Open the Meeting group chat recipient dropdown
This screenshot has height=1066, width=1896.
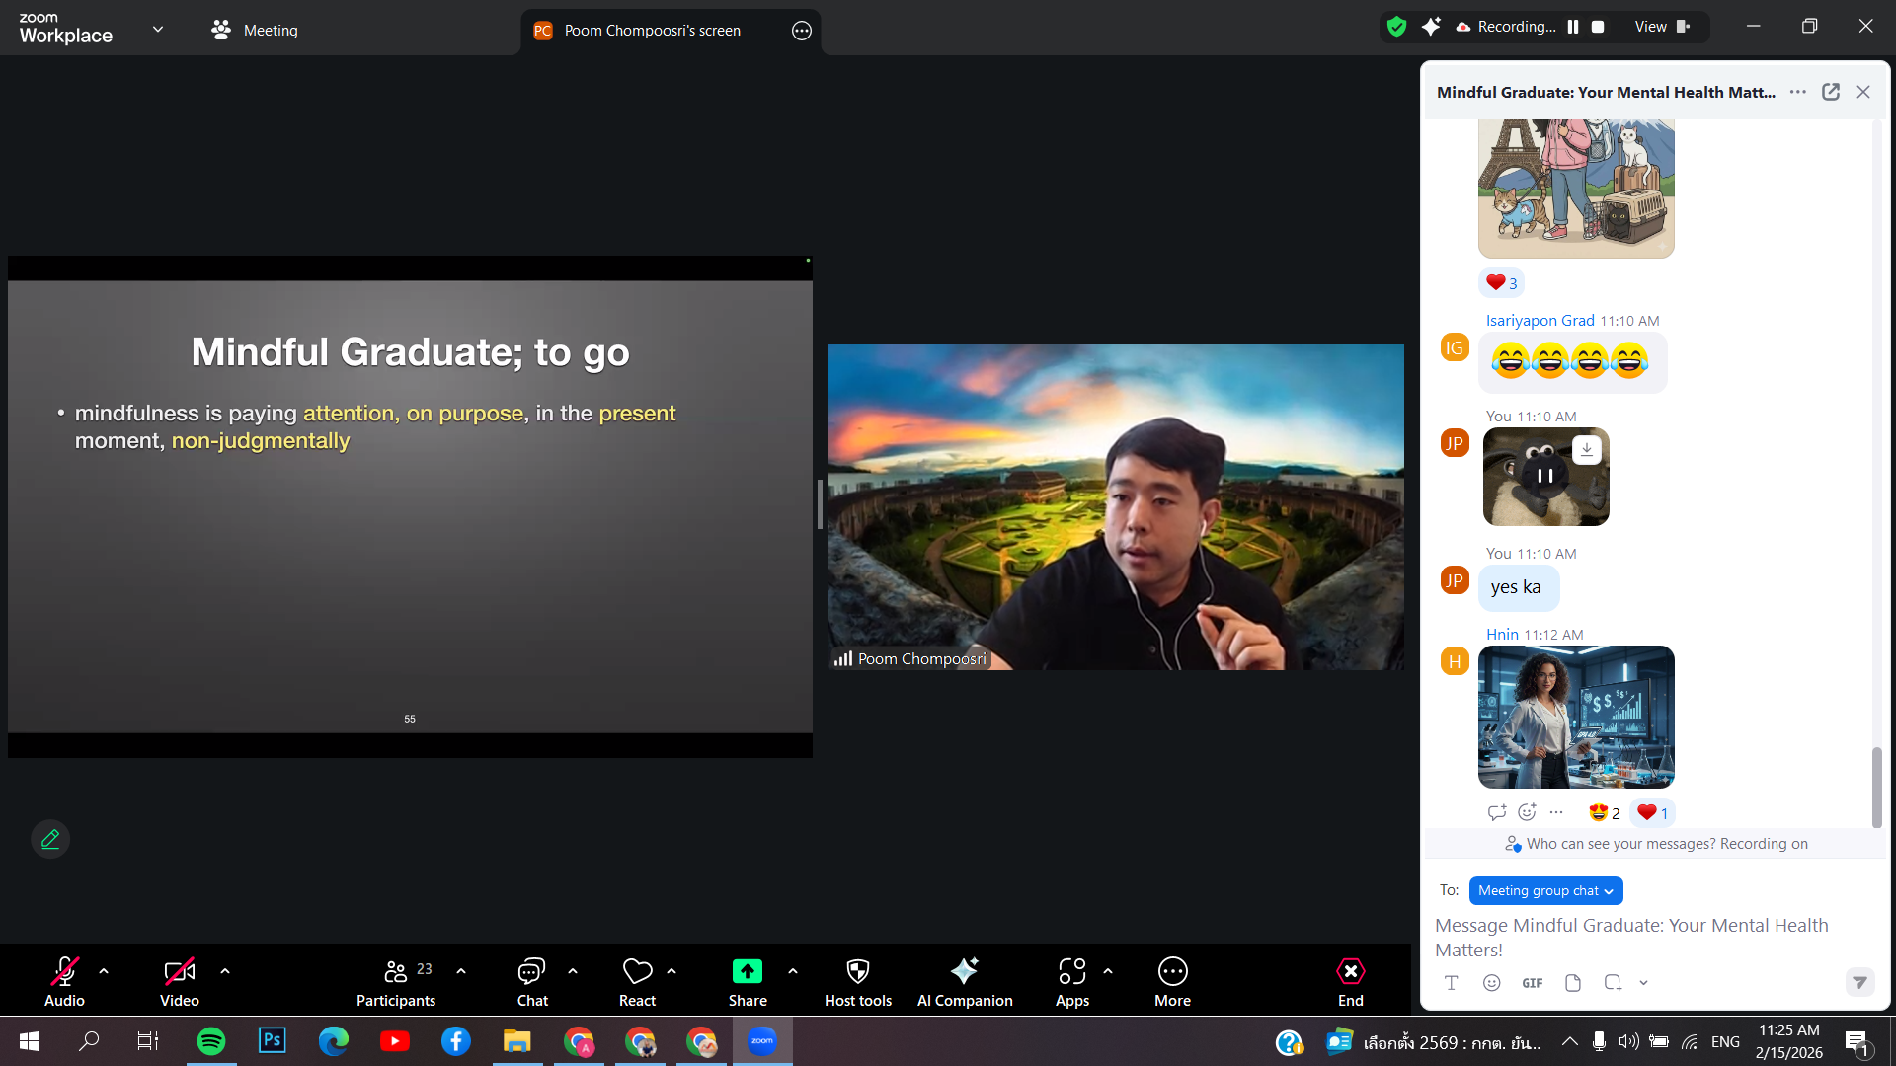[1545, 890]
